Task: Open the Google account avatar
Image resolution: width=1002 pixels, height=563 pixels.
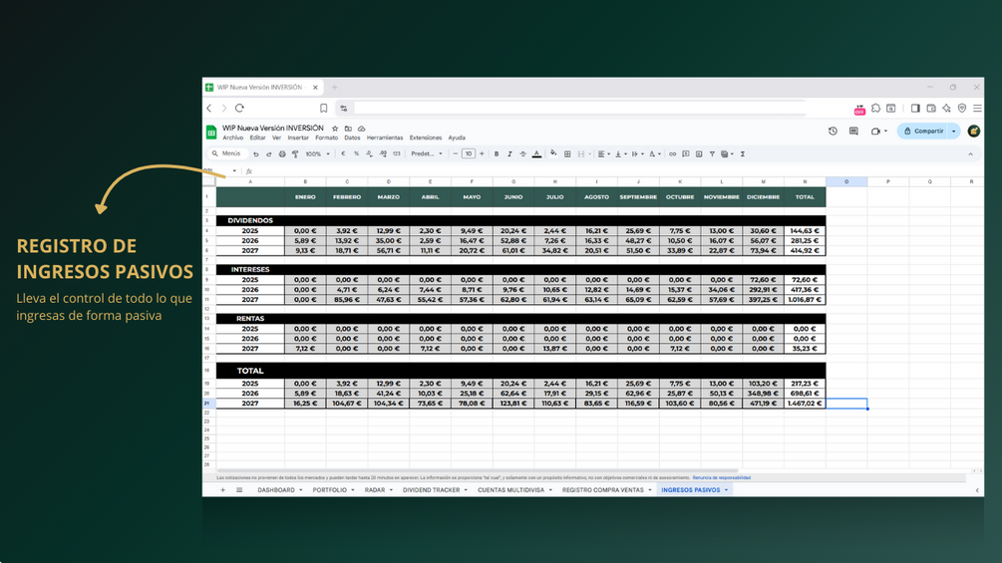Action: point(974,131)
